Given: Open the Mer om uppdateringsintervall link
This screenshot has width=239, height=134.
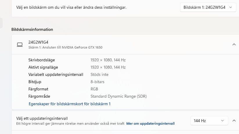Looking at the screenshot, I should point(150,124).
